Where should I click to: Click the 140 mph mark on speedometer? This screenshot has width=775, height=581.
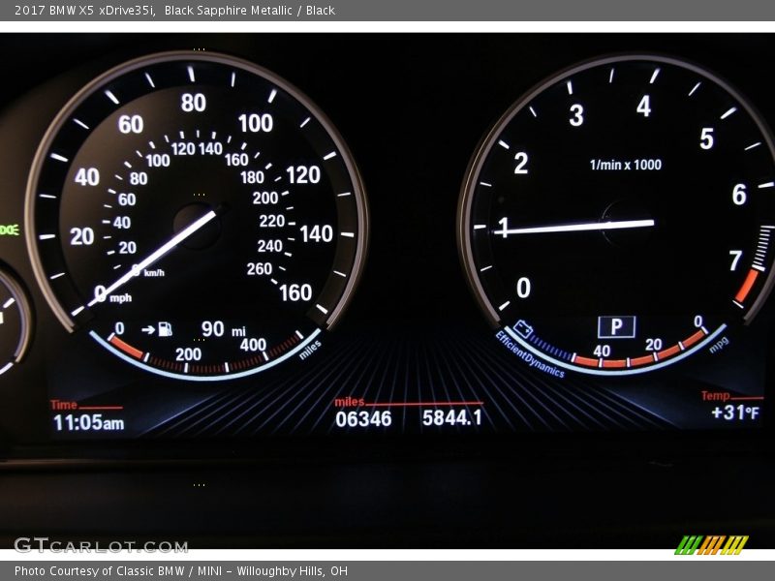click(x=317, y=233)
